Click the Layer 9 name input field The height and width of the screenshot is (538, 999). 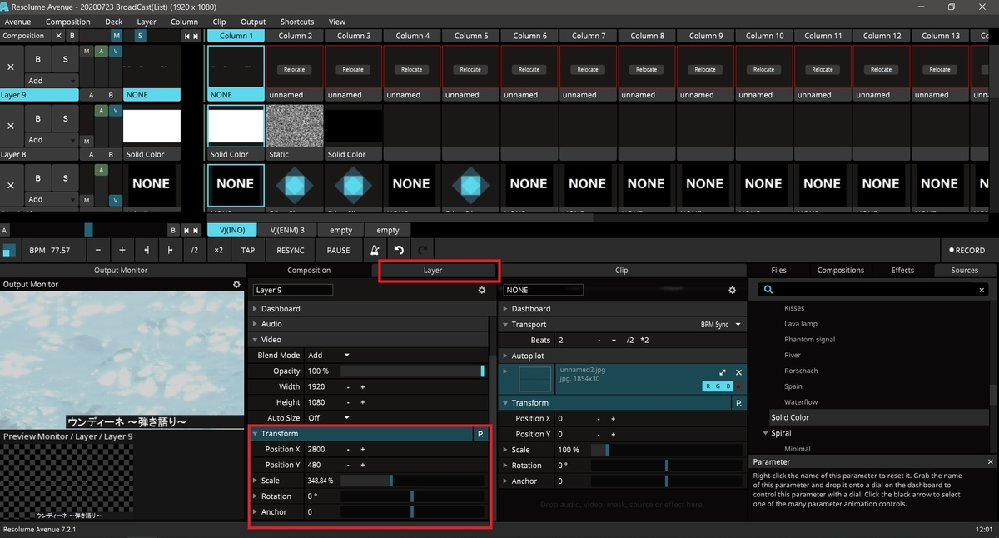(292, 290)
